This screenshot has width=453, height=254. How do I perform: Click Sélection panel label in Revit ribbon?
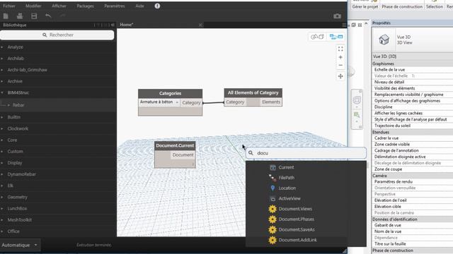(434, 6)
